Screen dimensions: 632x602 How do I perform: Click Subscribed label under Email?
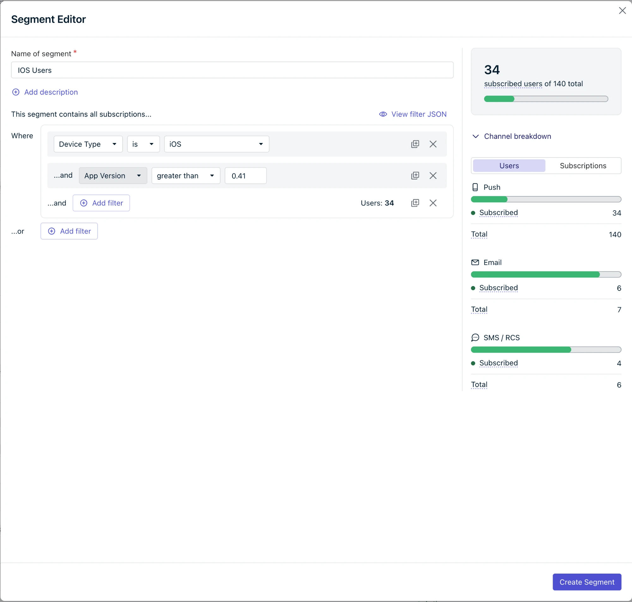click(498, 288)
